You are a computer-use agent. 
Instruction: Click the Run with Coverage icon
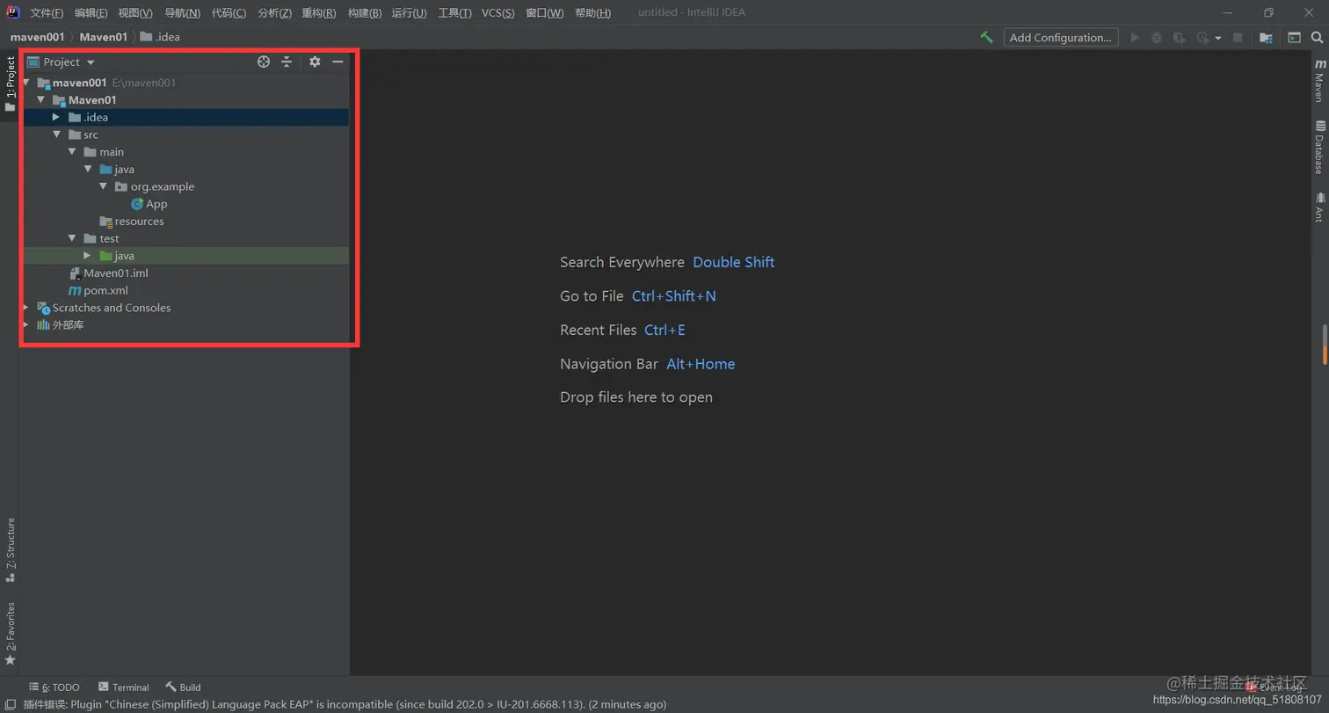(1179, 38)
